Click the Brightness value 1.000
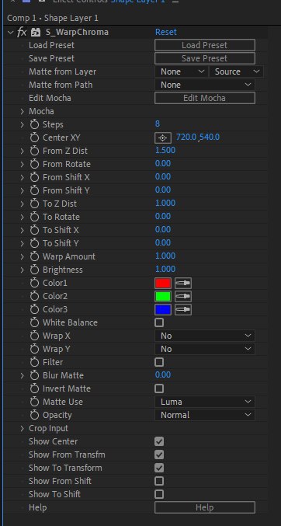Screen dimensions: 281x526 (165, 269)
